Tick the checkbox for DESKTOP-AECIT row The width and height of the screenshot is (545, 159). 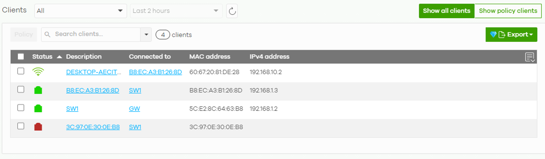(21, 71)
